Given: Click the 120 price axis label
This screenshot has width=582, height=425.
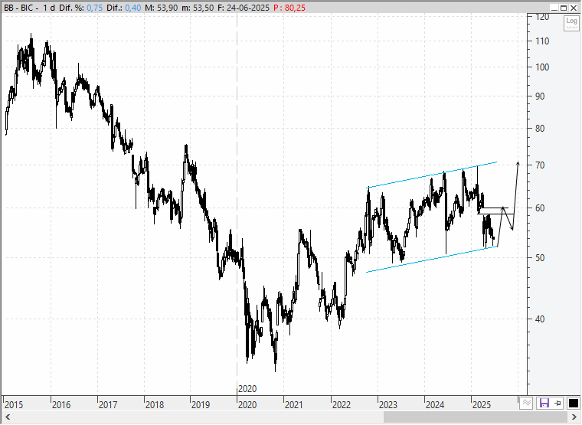Looking at the screenshot, I should [542, 17].
